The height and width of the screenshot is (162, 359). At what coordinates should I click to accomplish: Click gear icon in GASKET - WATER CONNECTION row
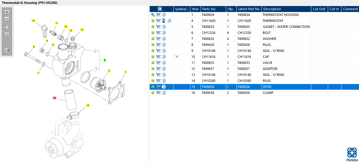(x=153, y=27)
